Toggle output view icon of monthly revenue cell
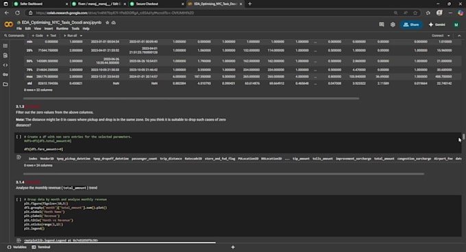The width and height of the screenshot is (466, 252). [x=19, y=240]
